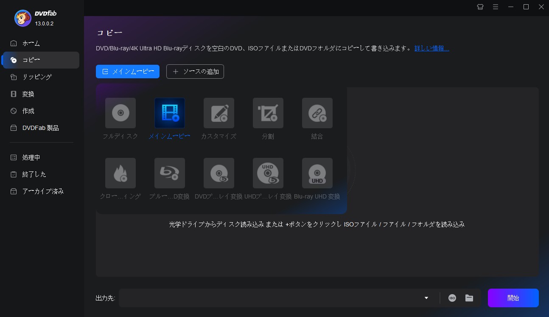The height and width of the screenshot is (317, 549).
Task: Maximize the DVDFab window
Action: tap(526, 7)
